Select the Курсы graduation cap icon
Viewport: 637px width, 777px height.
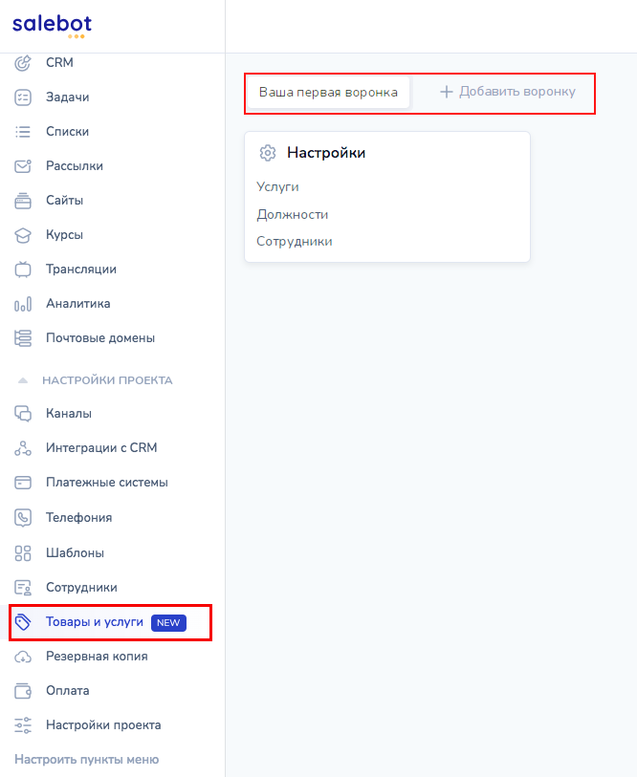click(24, 235)
